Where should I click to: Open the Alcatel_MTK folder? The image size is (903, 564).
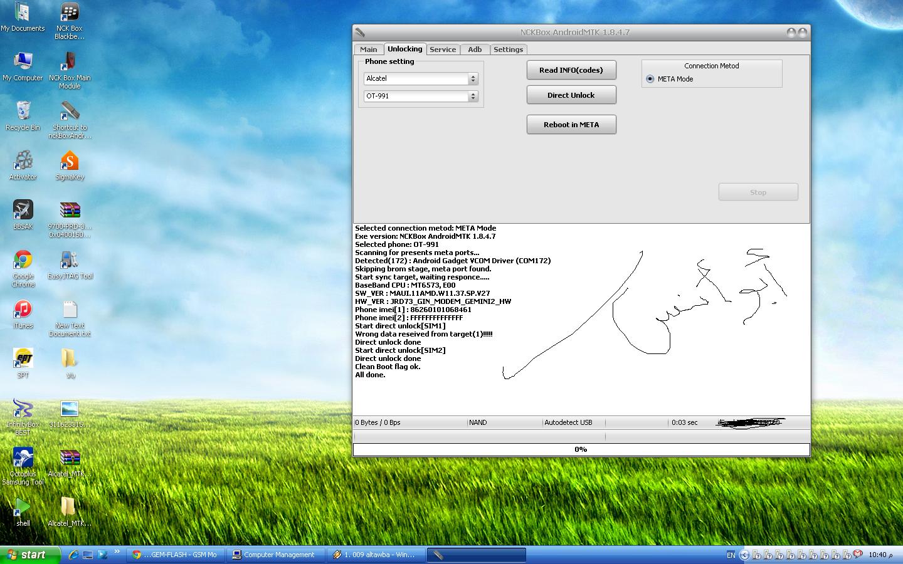[x=69, y=512]
